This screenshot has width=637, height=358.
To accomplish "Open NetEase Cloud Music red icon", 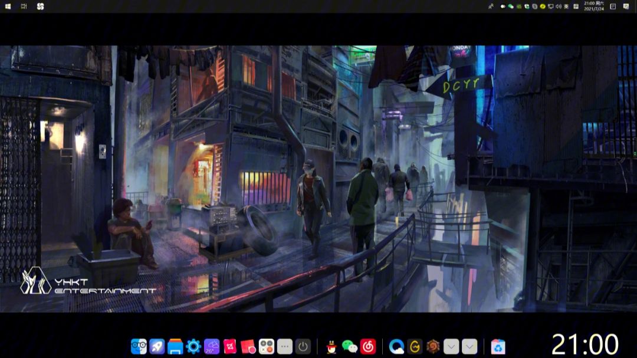I will (x=368, y=347).
